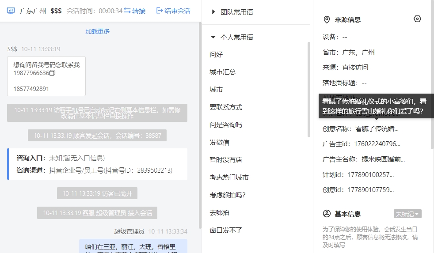Click the computer monitor device icon
Viewport: 434px width, 253px height.
tap(11, 11)
